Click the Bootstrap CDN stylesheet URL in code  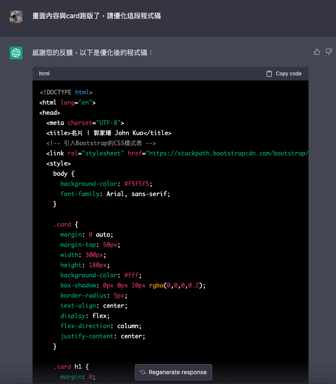point(228,153)
